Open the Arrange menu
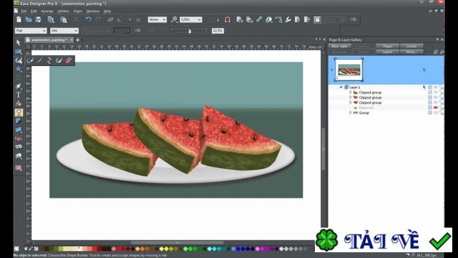This screenshot has width=458, height=258. pos(47,11)
